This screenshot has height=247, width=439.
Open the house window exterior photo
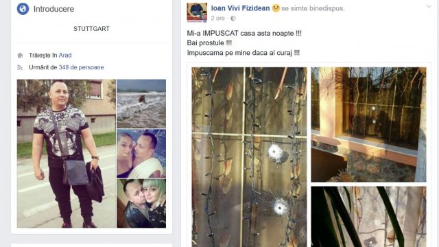[368, 125]
